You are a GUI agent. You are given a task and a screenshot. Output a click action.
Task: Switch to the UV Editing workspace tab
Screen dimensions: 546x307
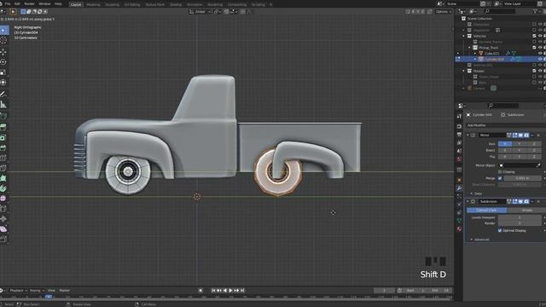pos(132,4)
